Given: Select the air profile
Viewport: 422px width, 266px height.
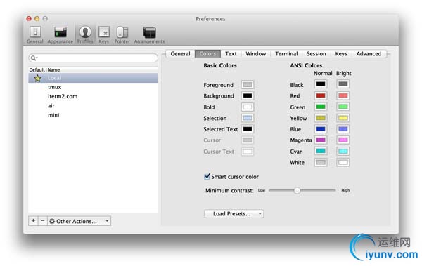Looking at the screenshot, I should pos(93,105).
